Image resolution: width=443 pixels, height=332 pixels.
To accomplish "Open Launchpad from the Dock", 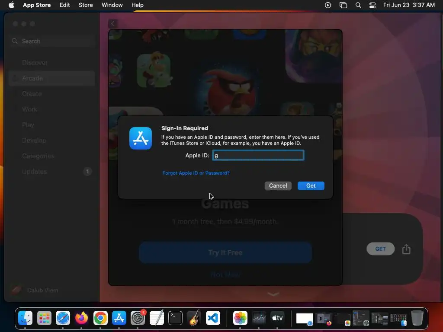I will pos(44,318).
